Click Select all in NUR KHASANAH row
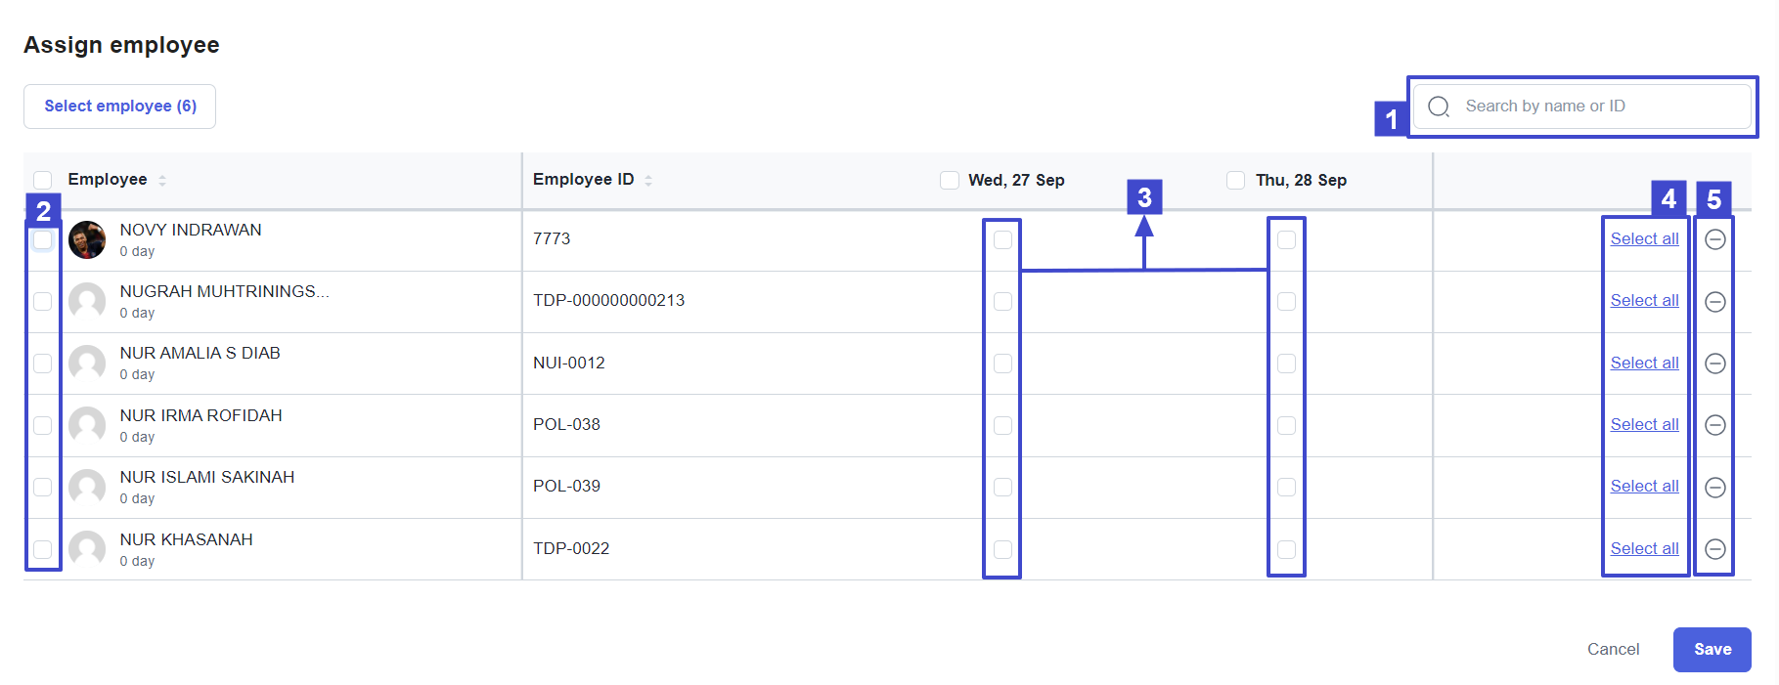The height and width of the screenshot is (685, 1779). pyautogui.click(x=1644, y=549)
